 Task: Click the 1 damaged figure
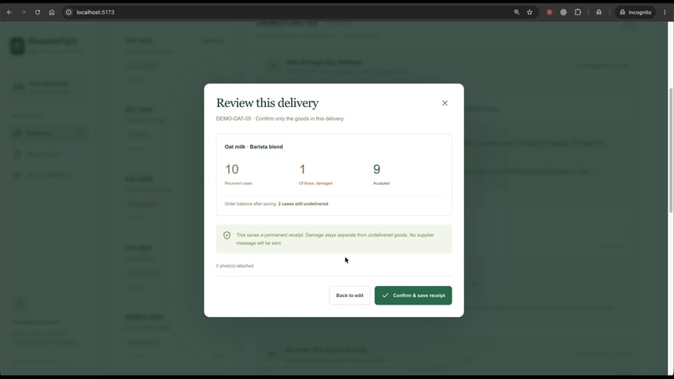pos(302,169)
